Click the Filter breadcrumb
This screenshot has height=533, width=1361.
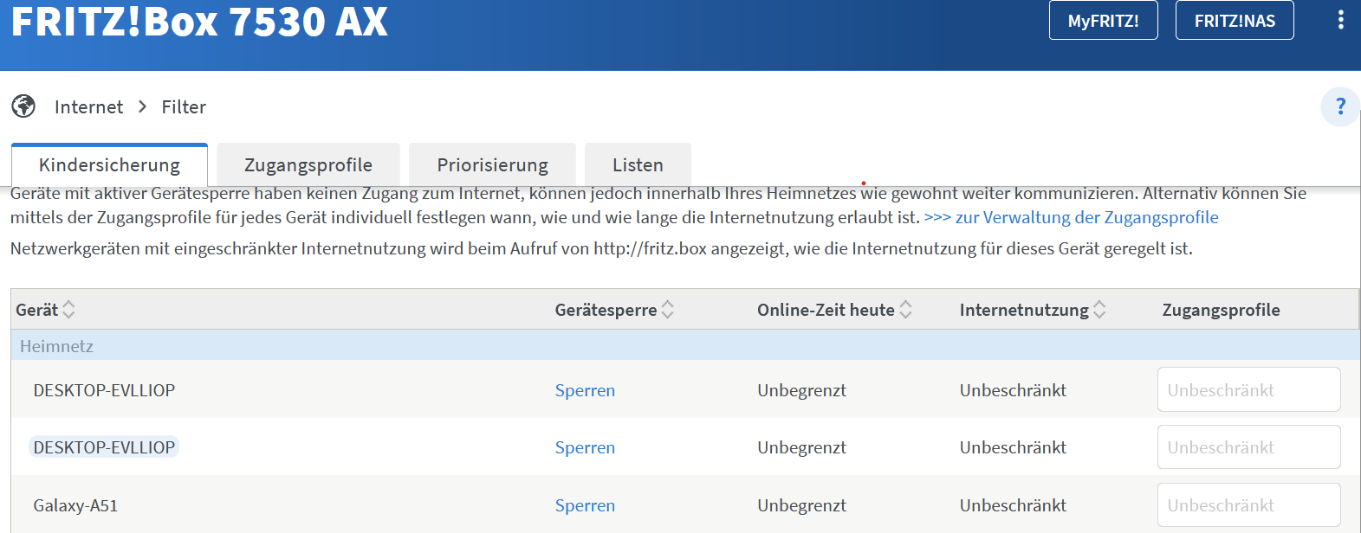(184, 107)
